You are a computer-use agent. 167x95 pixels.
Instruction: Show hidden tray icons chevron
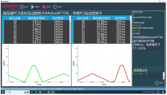click(x=142, y=92)
